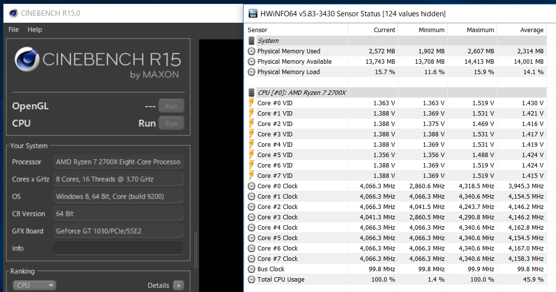Select the Bus Clock row label
Viewport: 556px width, 292px height.
pos(271,269)
